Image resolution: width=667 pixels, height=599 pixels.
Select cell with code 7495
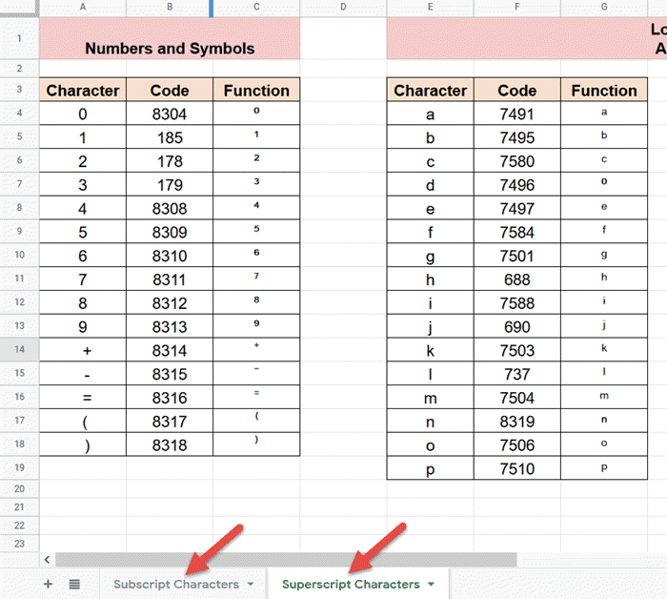coord(516,137)
